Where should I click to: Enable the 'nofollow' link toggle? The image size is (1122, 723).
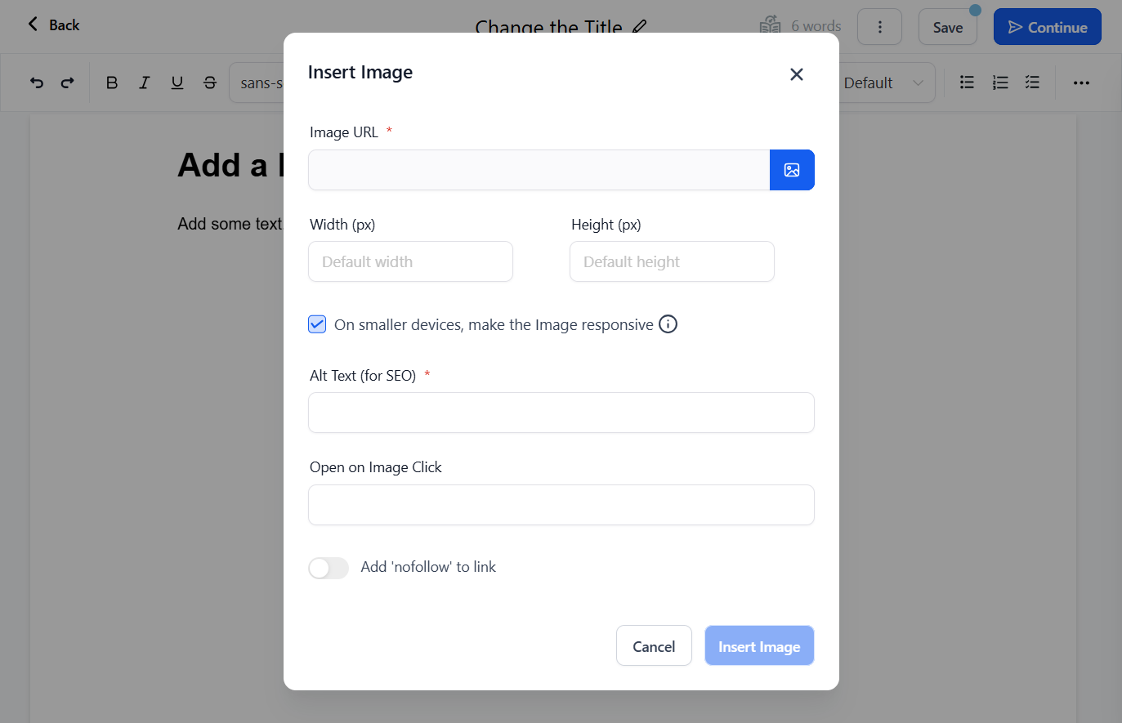tap(329, 568)
